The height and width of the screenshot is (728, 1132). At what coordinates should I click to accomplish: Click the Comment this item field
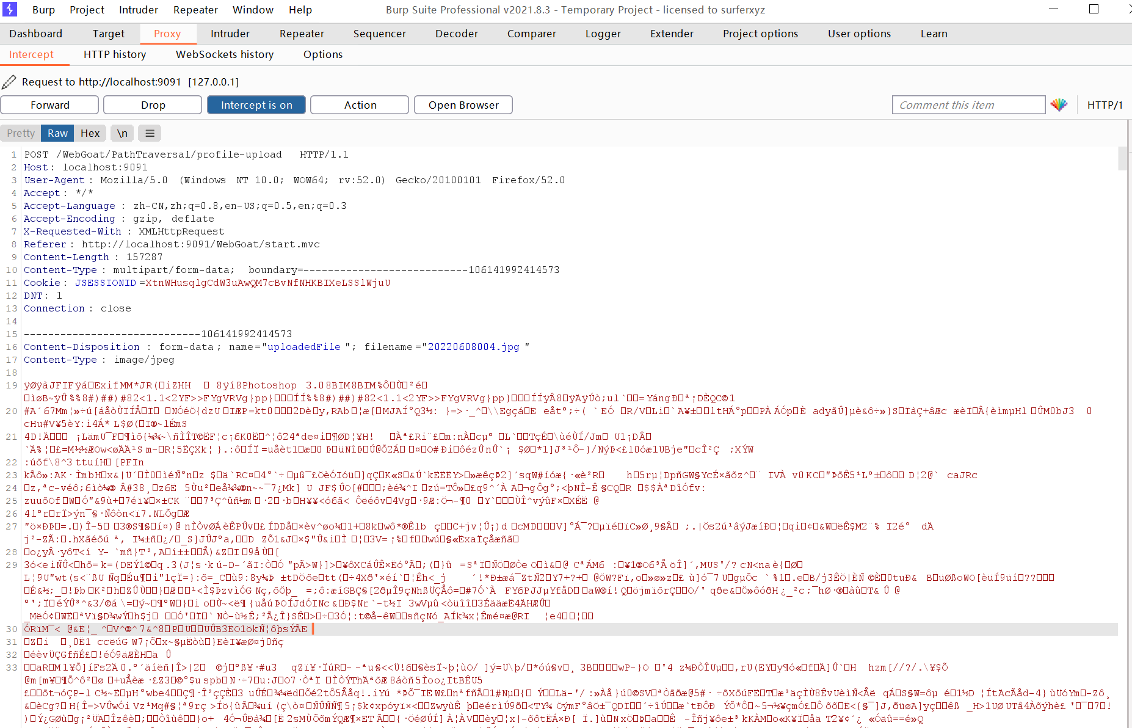pos(968,105)
